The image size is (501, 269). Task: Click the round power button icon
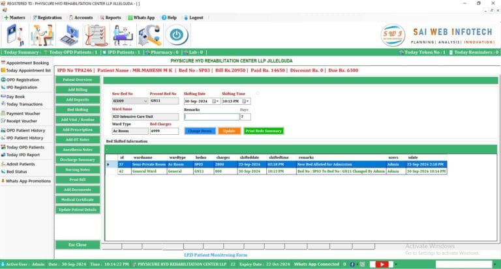tap(177, 35)
